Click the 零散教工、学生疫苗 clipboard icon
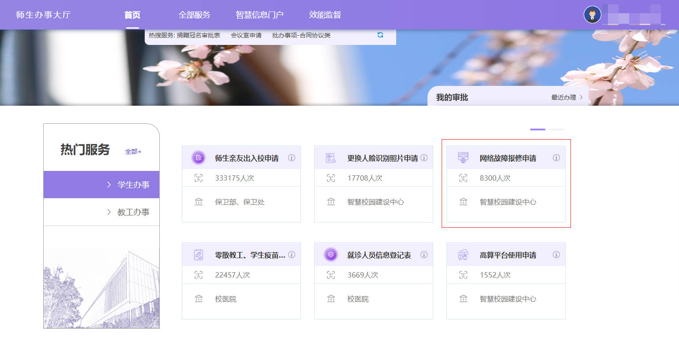679x337 pixels. click(199, 255)
